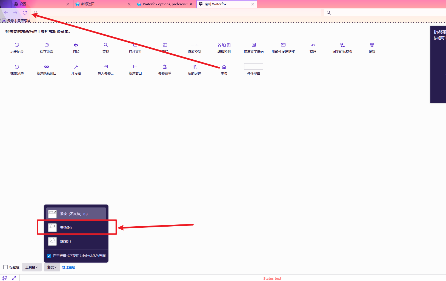Click the 书签菜单 bookmarks menu icon
Screen dimensions: 446x281
165,67
